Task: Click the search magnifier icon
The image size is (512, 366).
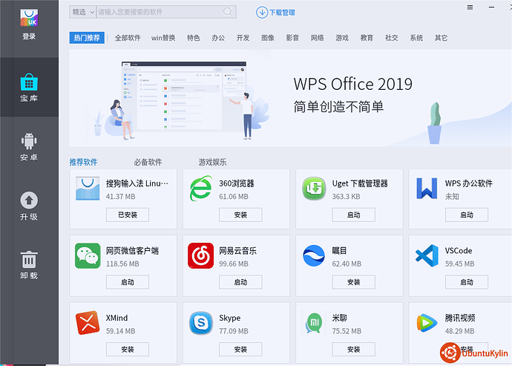Action: point(228,12)
